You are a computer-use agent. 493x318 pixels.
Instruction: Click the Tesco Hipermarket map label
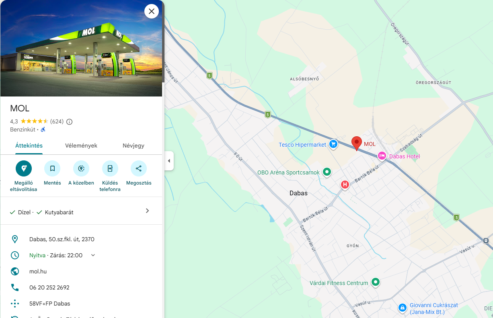coord(302,145)
